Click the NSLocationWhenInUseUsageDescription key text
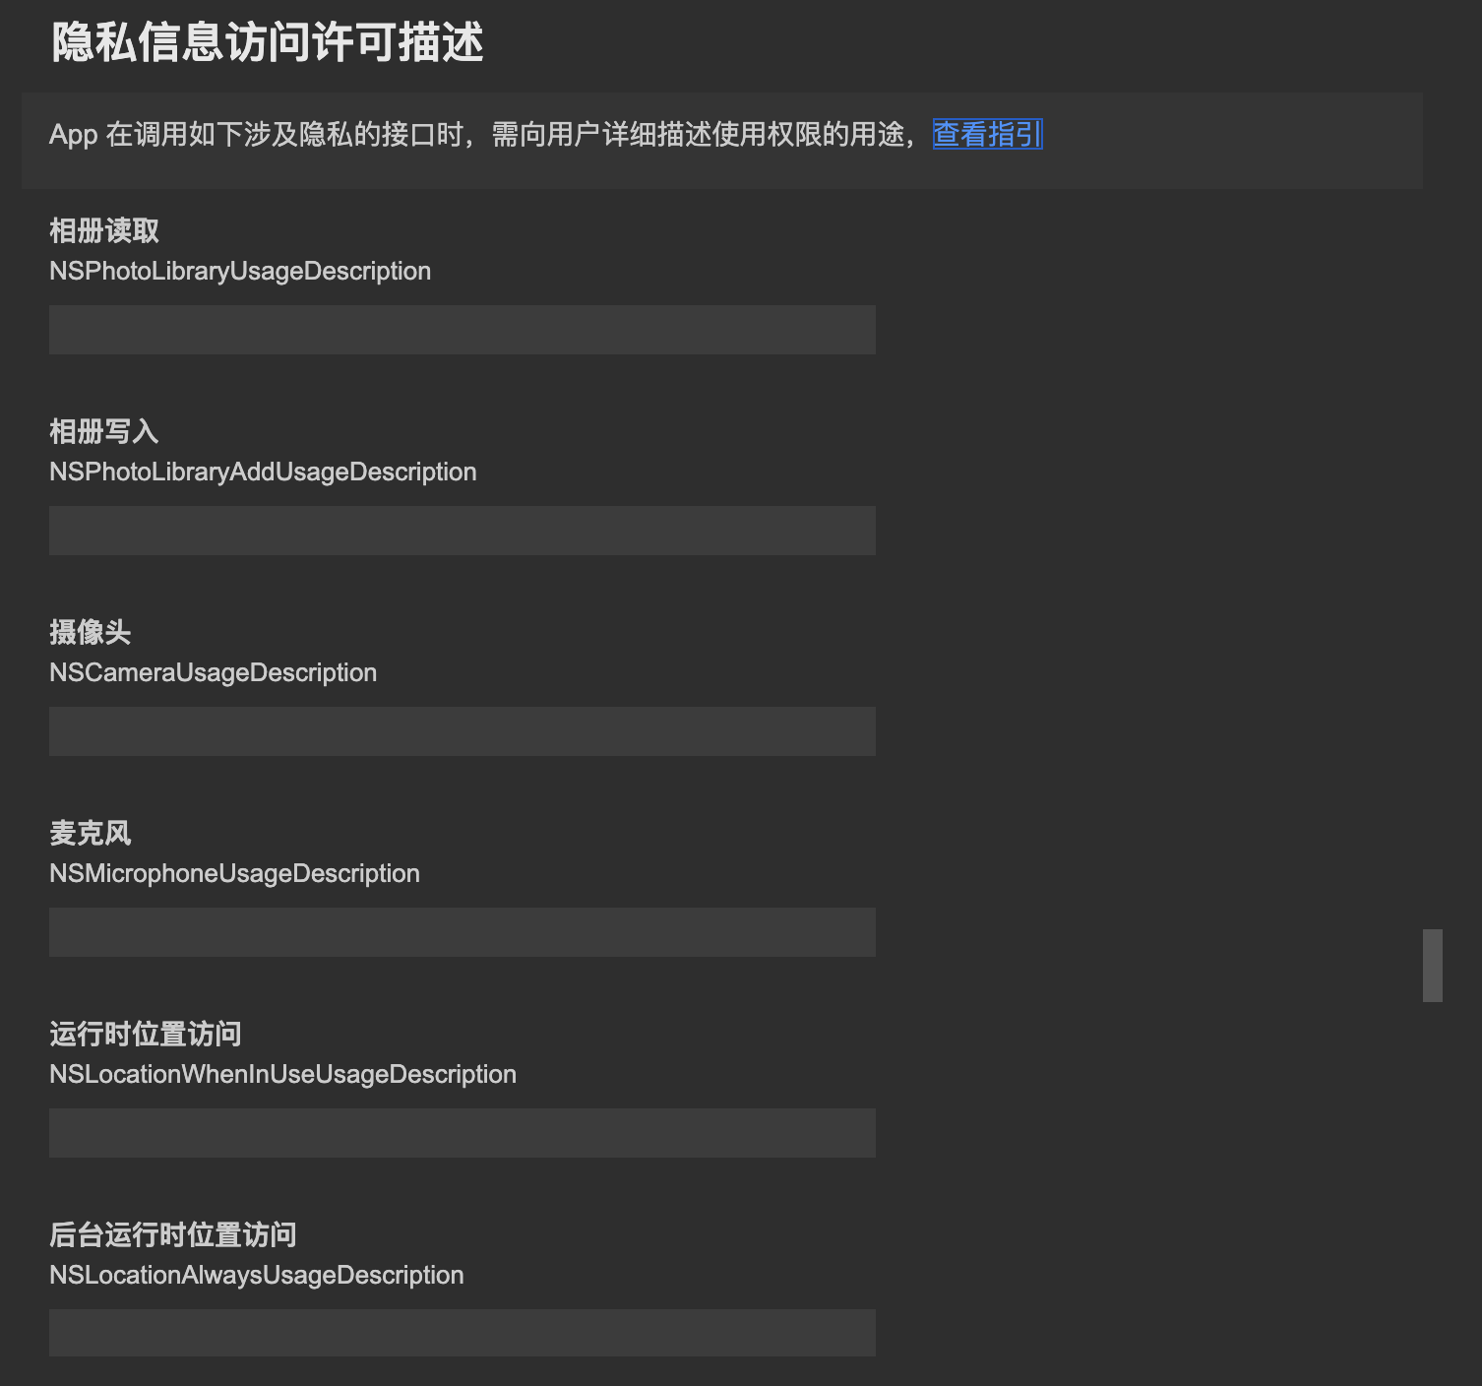Viewport: 1482px width, 1386px height. [x=283, y=1075]
